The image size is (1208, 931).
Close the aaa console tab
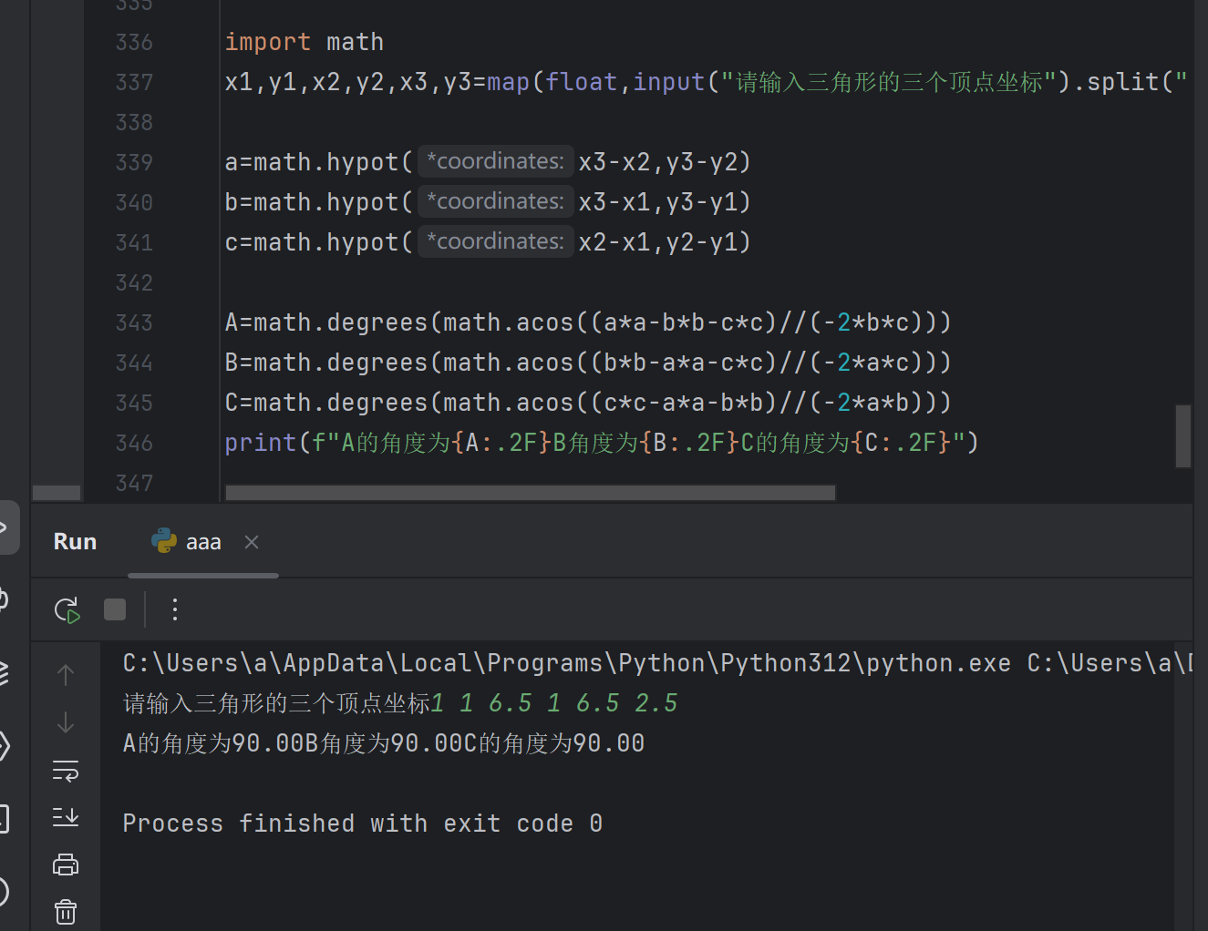(251, 542)
